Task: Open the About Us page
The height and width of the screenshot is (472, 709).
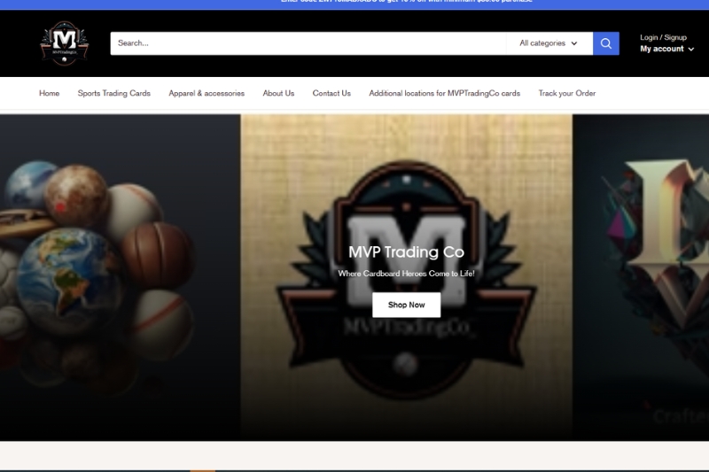Action: click(278, 93)
